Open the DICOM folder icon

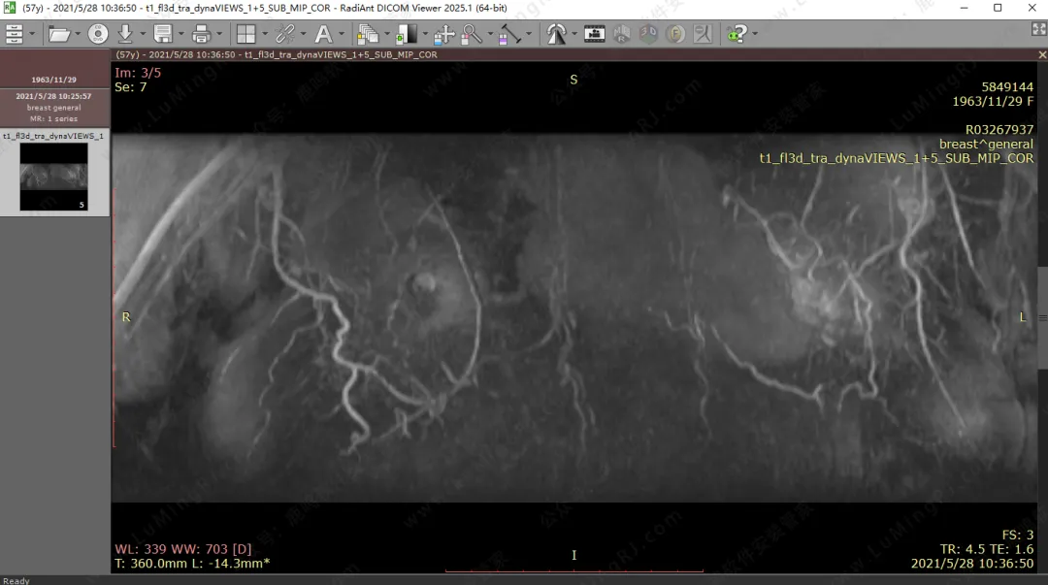pyautogui.click(x=59, y=35)
